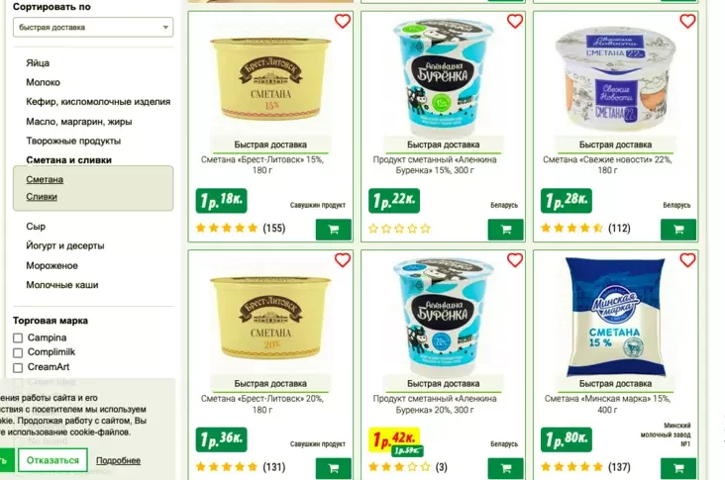Check the Complimilk brand filter
This screenshot has height=480, width=725.
click(18, 353)
